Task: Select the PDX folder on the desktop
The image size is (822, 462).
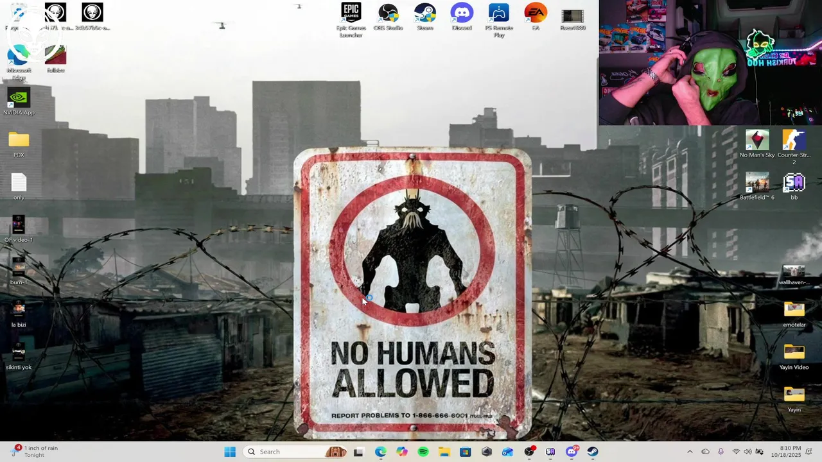Action: pyautogui.click(x=19, y=144)
